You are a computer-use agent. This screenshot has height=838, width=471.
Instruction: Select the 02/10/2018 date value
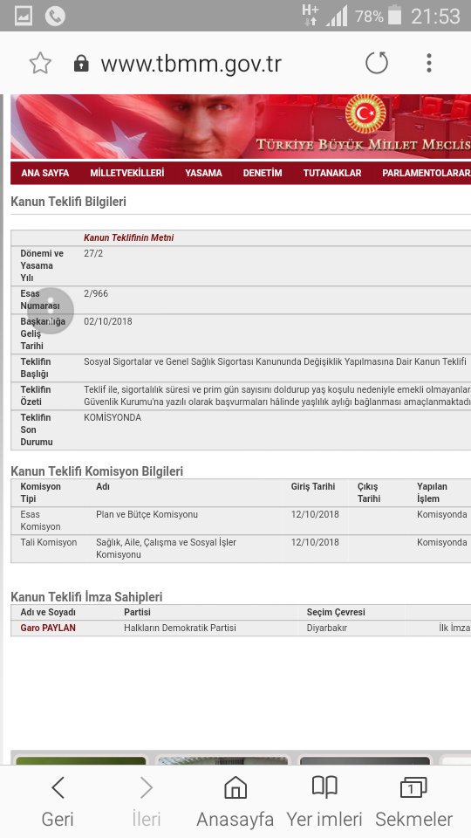108,321
